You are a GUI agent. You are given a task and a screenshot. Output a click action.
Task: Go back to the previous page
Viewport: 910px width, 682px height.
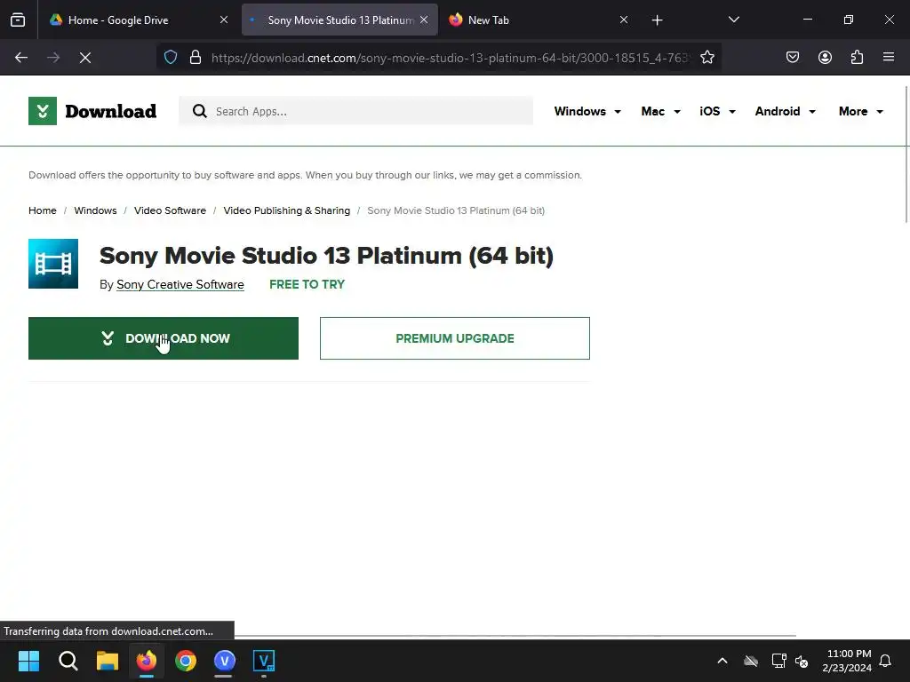(x=21, y=58)
